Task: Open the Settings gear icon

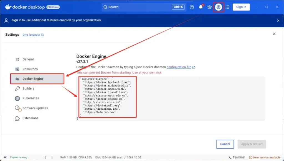Action: (x=218, y=7)
